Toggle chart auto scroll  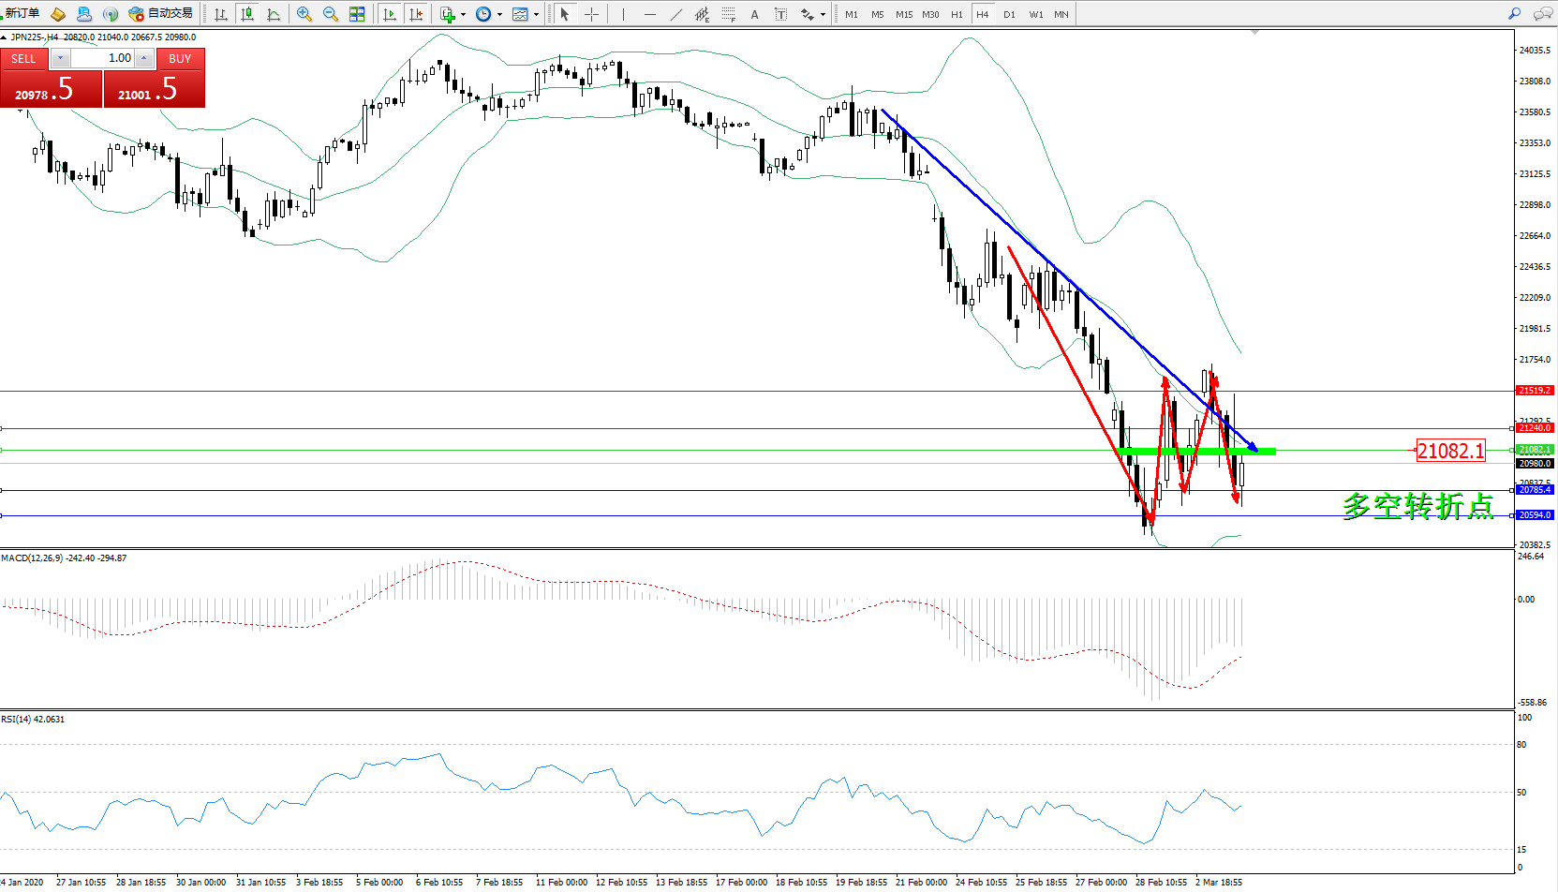pyautogui.click(x=390, y=14)
